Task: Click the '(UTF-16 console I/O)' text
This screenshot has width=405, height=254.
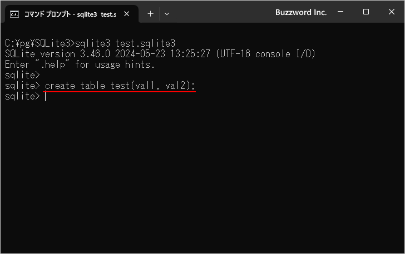Action: click(x=268, y=54)
